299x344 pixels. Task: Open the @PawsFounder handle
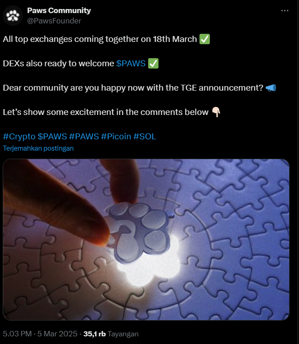[x=54, y=21]
